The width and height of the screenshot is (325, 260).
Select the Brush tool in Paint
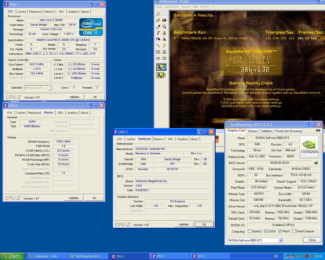coord(165,33)
